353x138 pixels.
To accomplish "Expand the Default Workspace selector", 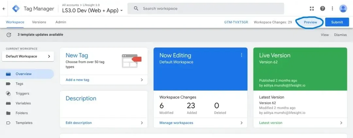I will (x=28, y=56).
